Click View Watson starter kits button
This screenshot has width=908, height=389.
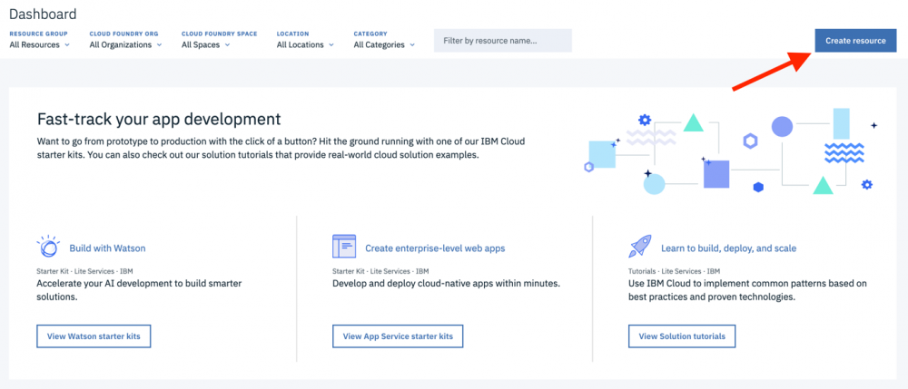click(x=94, y=336)
